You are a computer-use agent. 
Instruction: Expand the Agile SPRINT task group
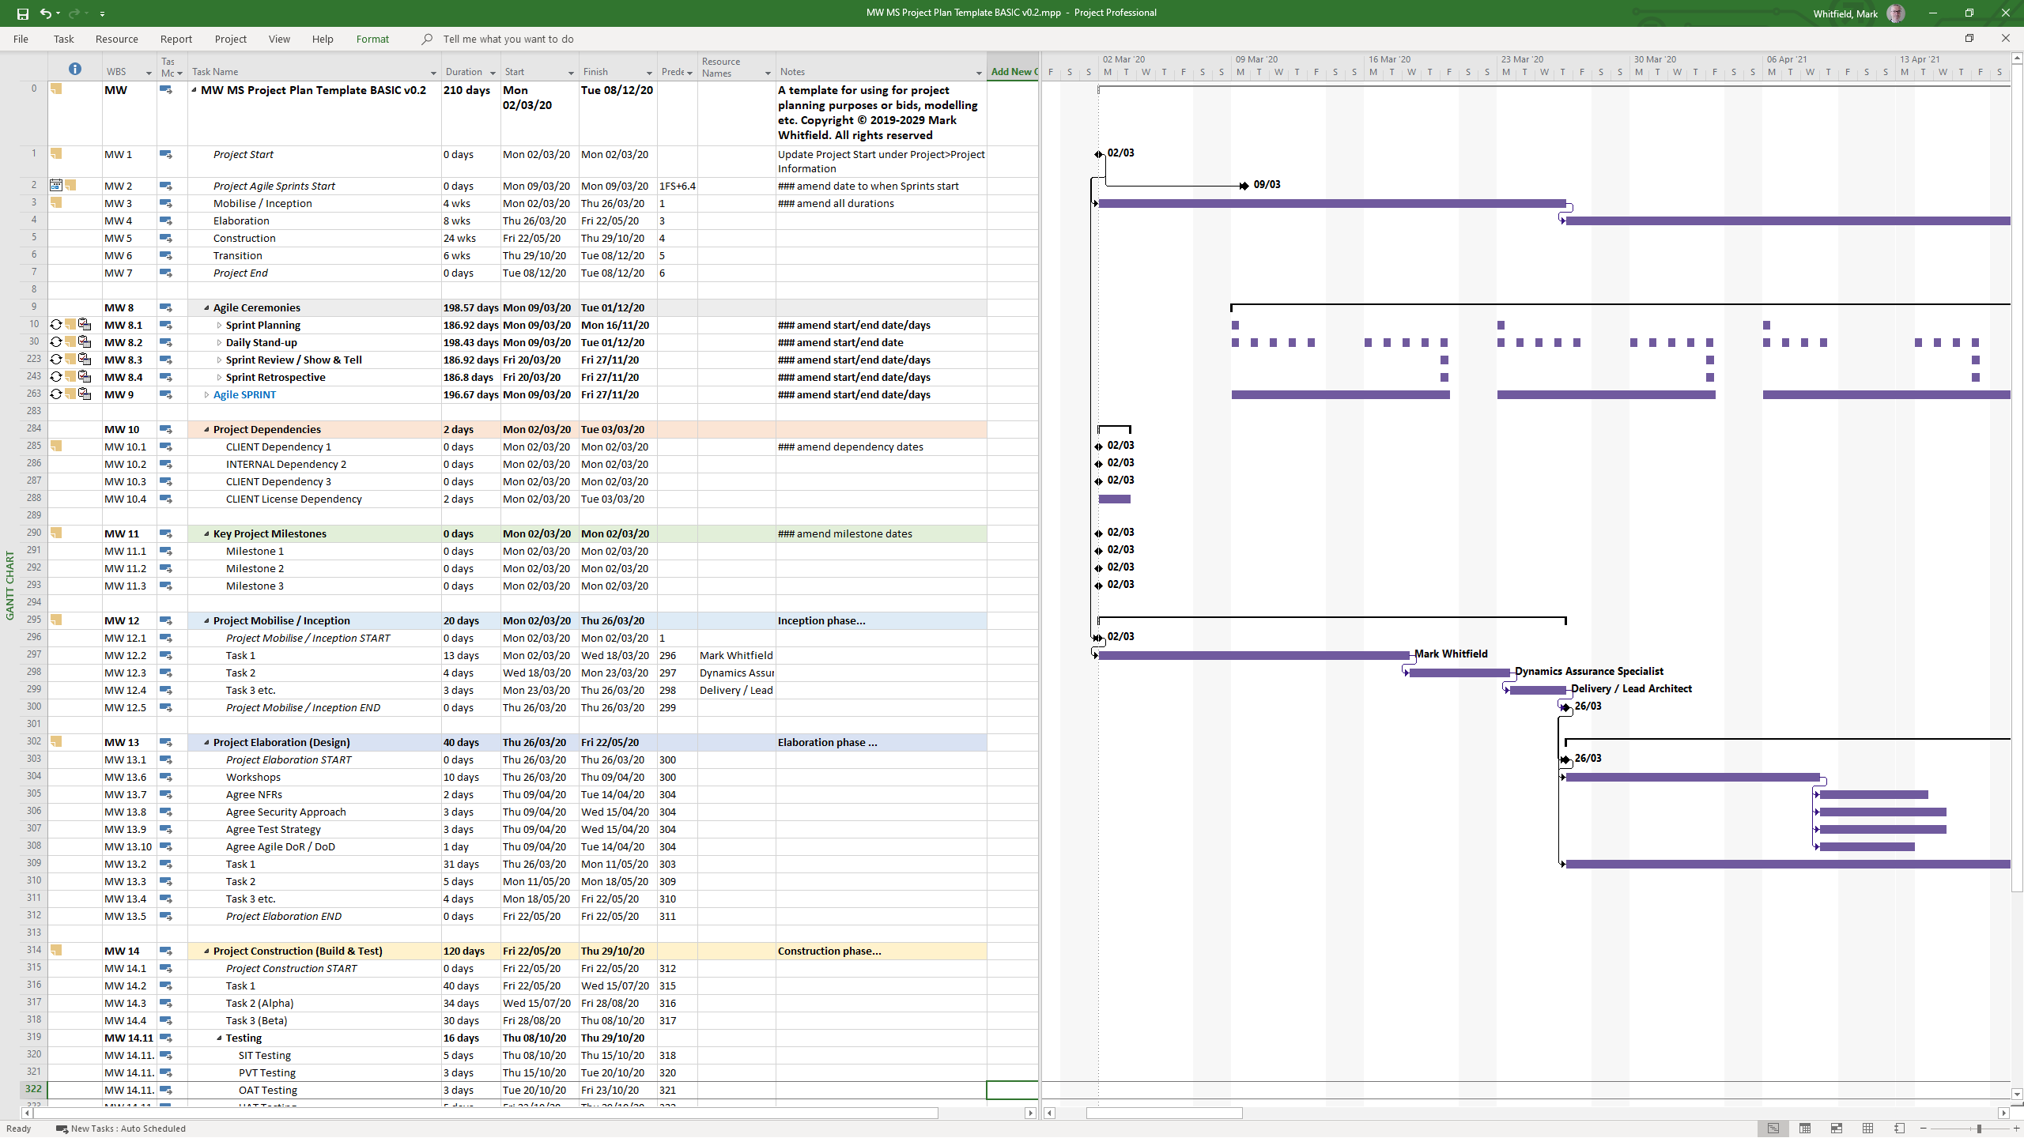[206, 395]
